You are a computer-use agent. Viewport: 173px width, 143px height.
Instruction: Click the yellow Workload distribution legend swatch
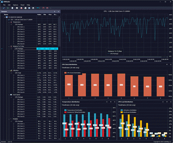point(121,112)
